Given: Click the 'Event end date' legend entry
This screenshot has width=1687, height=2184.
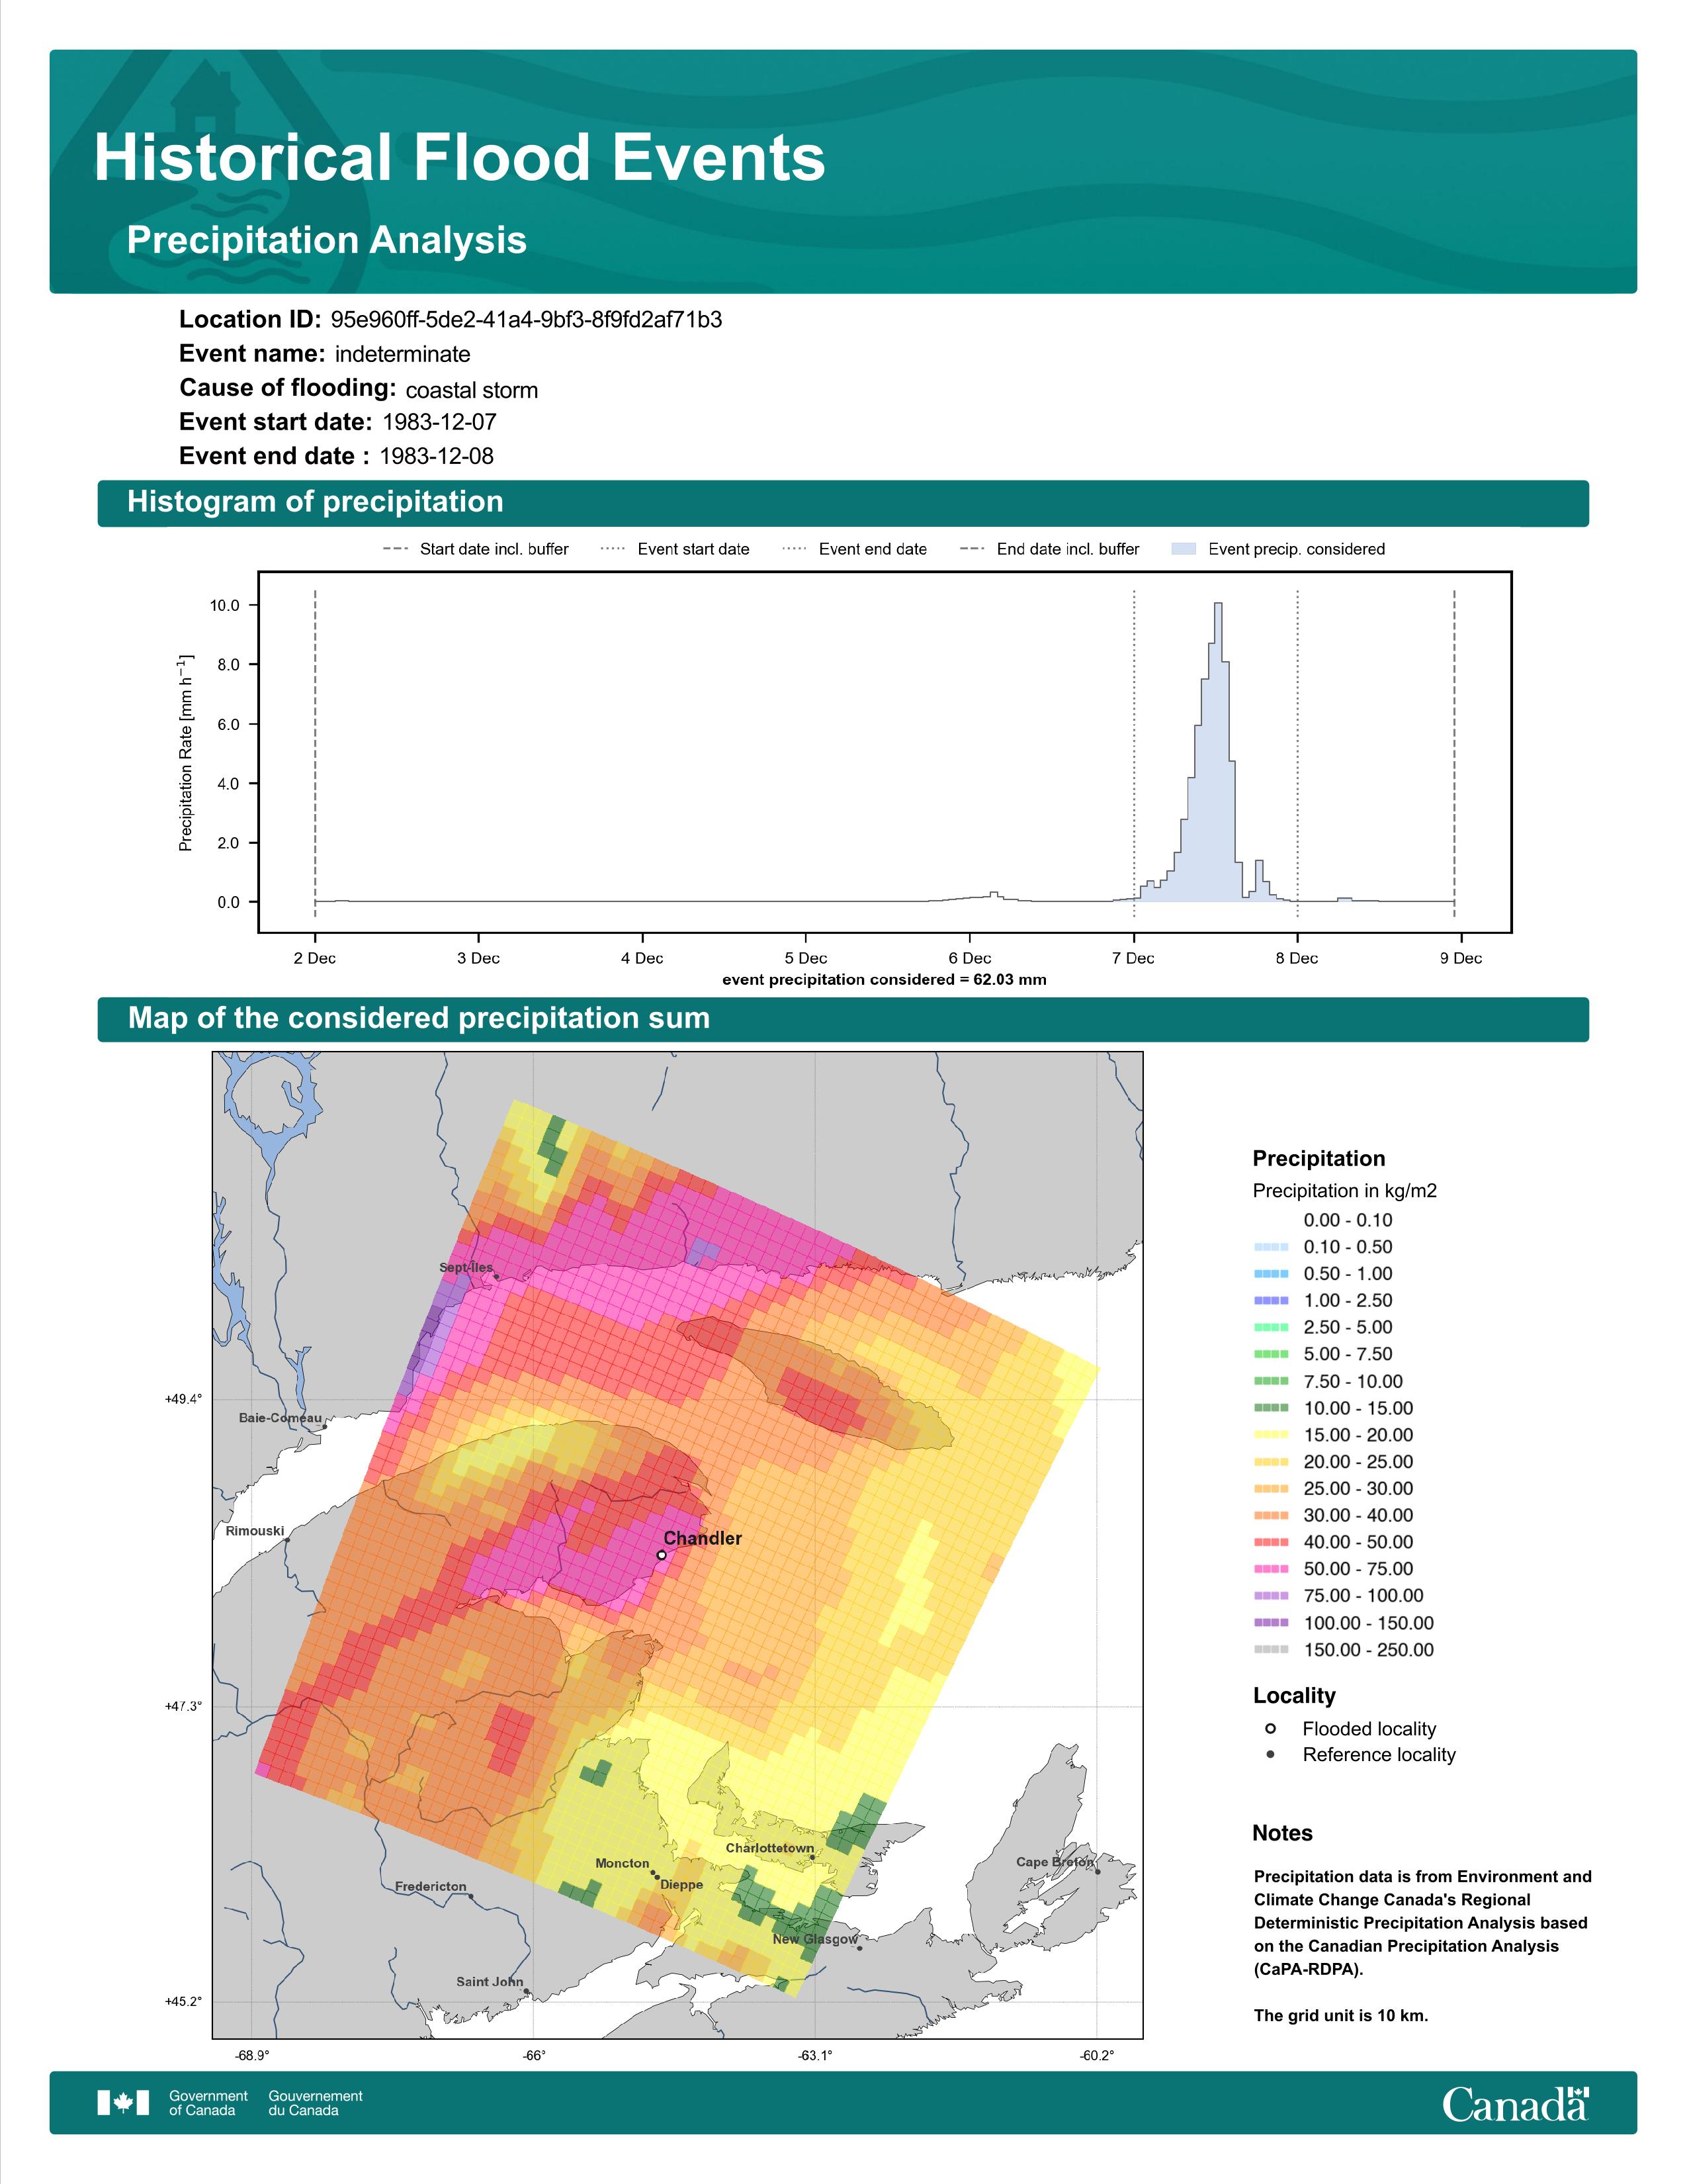Looking at the screenshot, I should pyautogui.click(x=855, y=549).
